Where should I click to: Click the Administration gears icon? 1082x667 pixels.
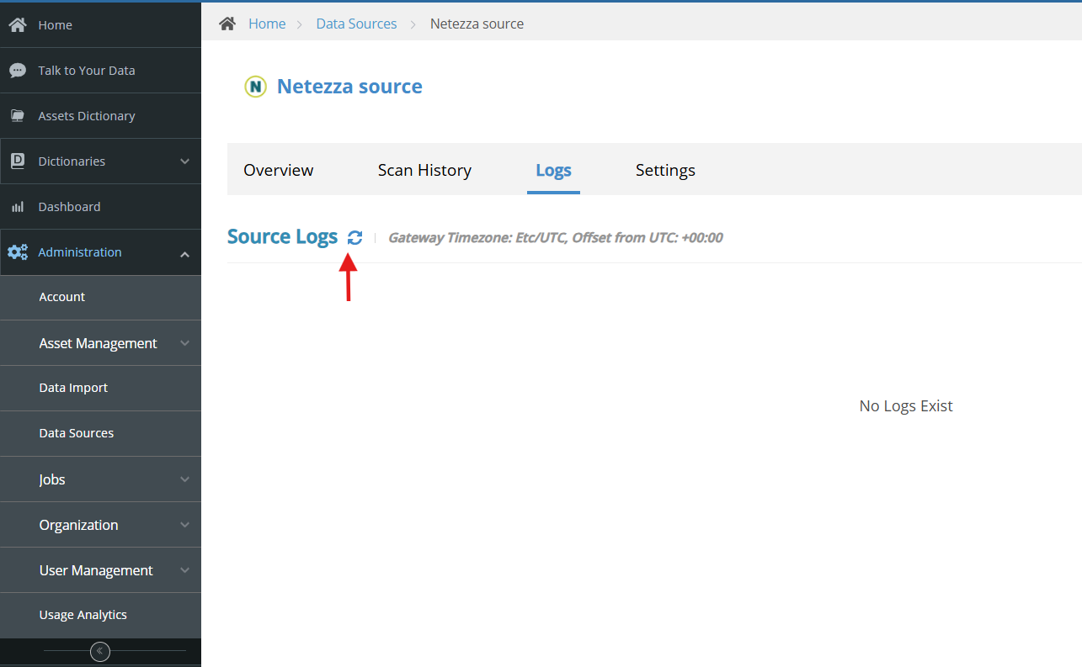(18, 252)
